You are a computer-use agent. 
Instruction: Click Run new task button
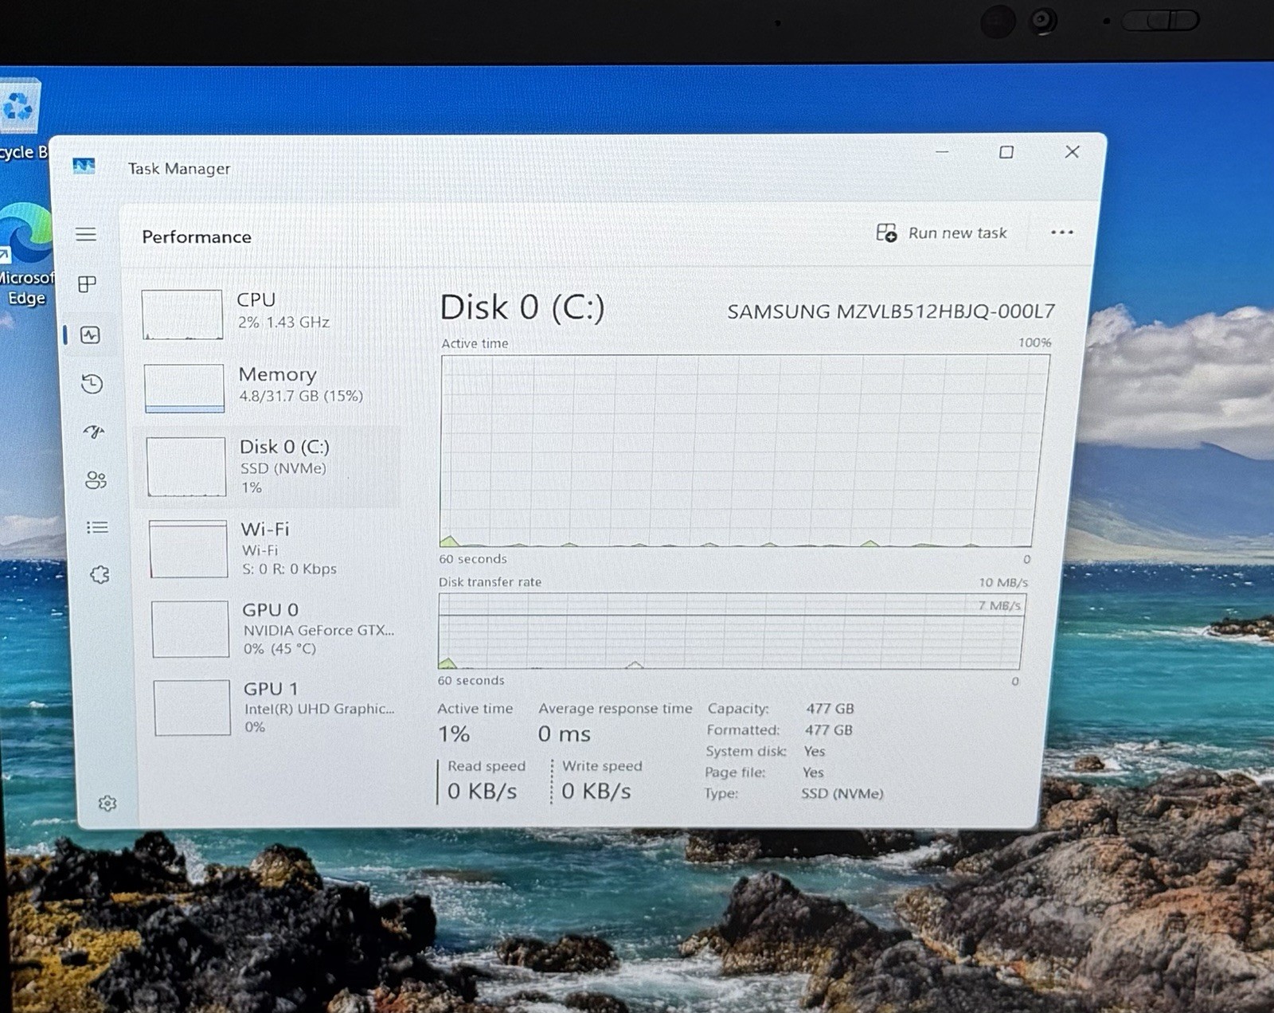coord(942,233)
